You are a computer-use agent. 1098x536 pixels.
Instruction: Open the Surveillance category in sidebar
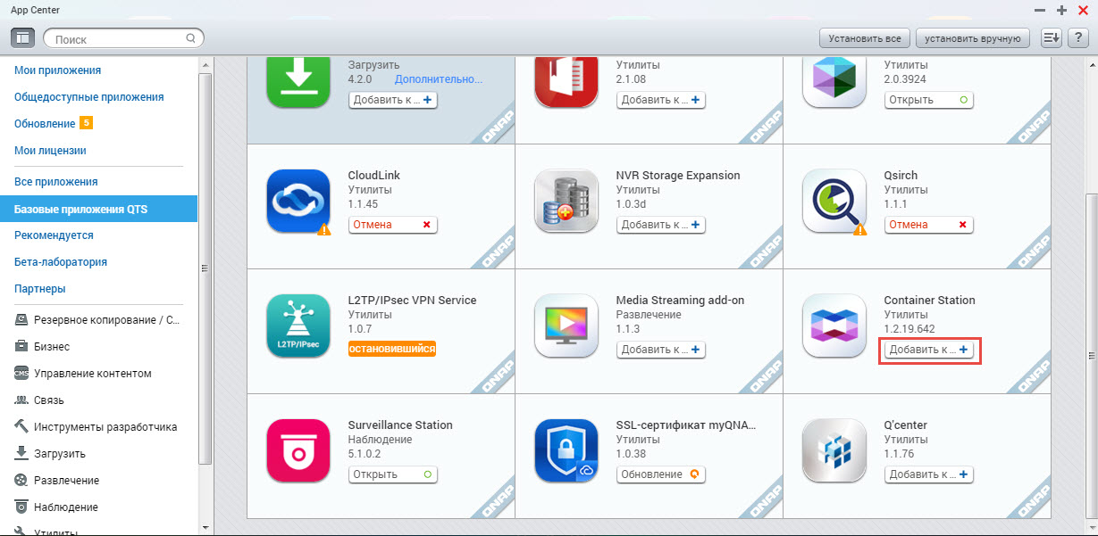[x=55, y=507]
